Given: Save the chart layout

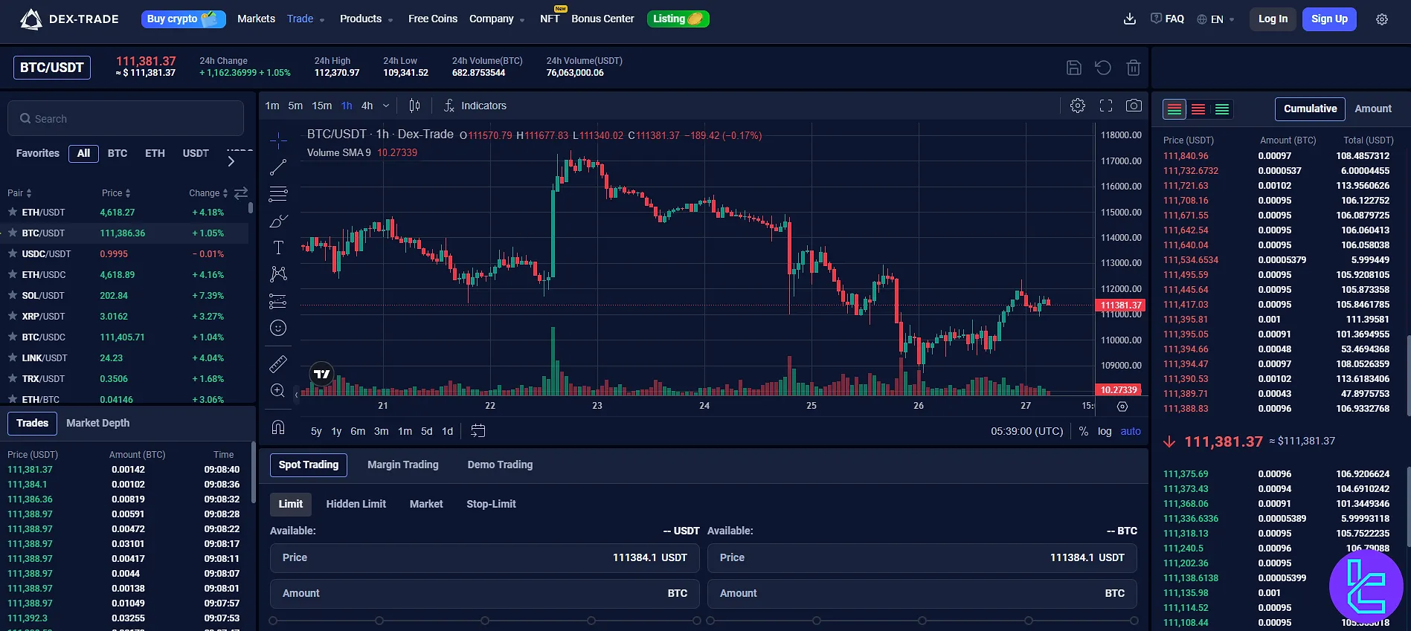Looking at the screenshot, I should tap(1074, 68).
